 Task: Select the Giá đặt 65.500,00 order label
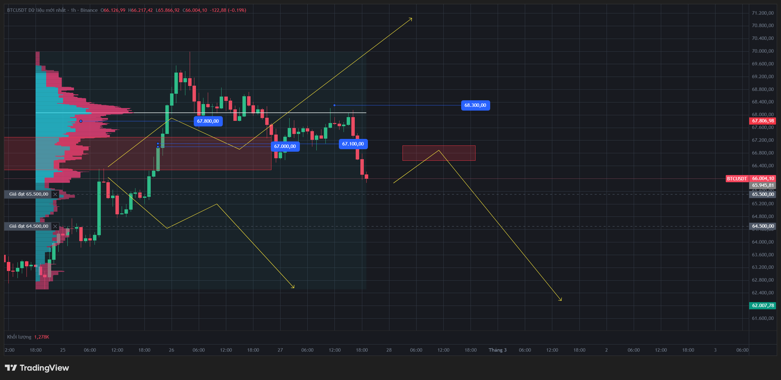(x=28, y=194)
